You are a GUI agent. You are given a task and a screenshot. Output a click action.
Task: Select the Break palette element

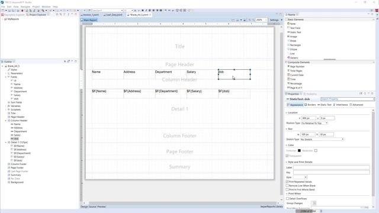click(291, 41)
